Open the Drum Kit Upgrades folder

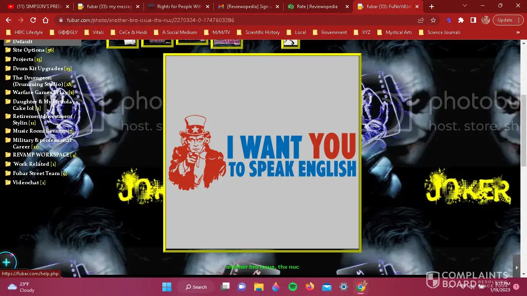coord(38,69)
